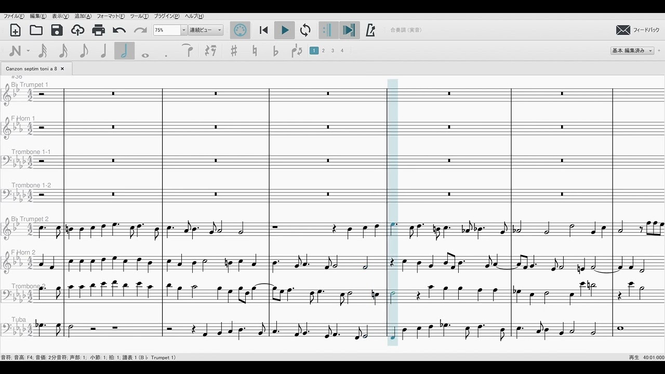The height and width of the screenshot is (374, 665).
Task: Select the 16th note duration
Action: pyautogui.click(x=63, y=51)
